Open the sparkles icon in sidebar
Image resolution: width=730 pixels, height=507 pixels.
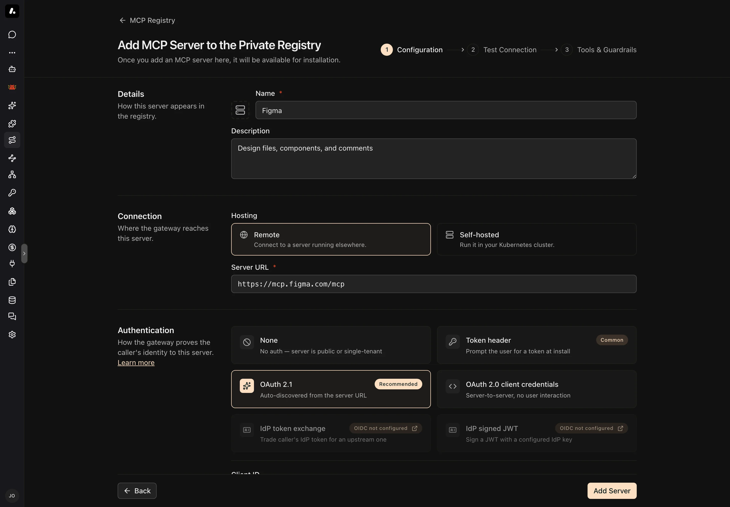click(12, 105)
